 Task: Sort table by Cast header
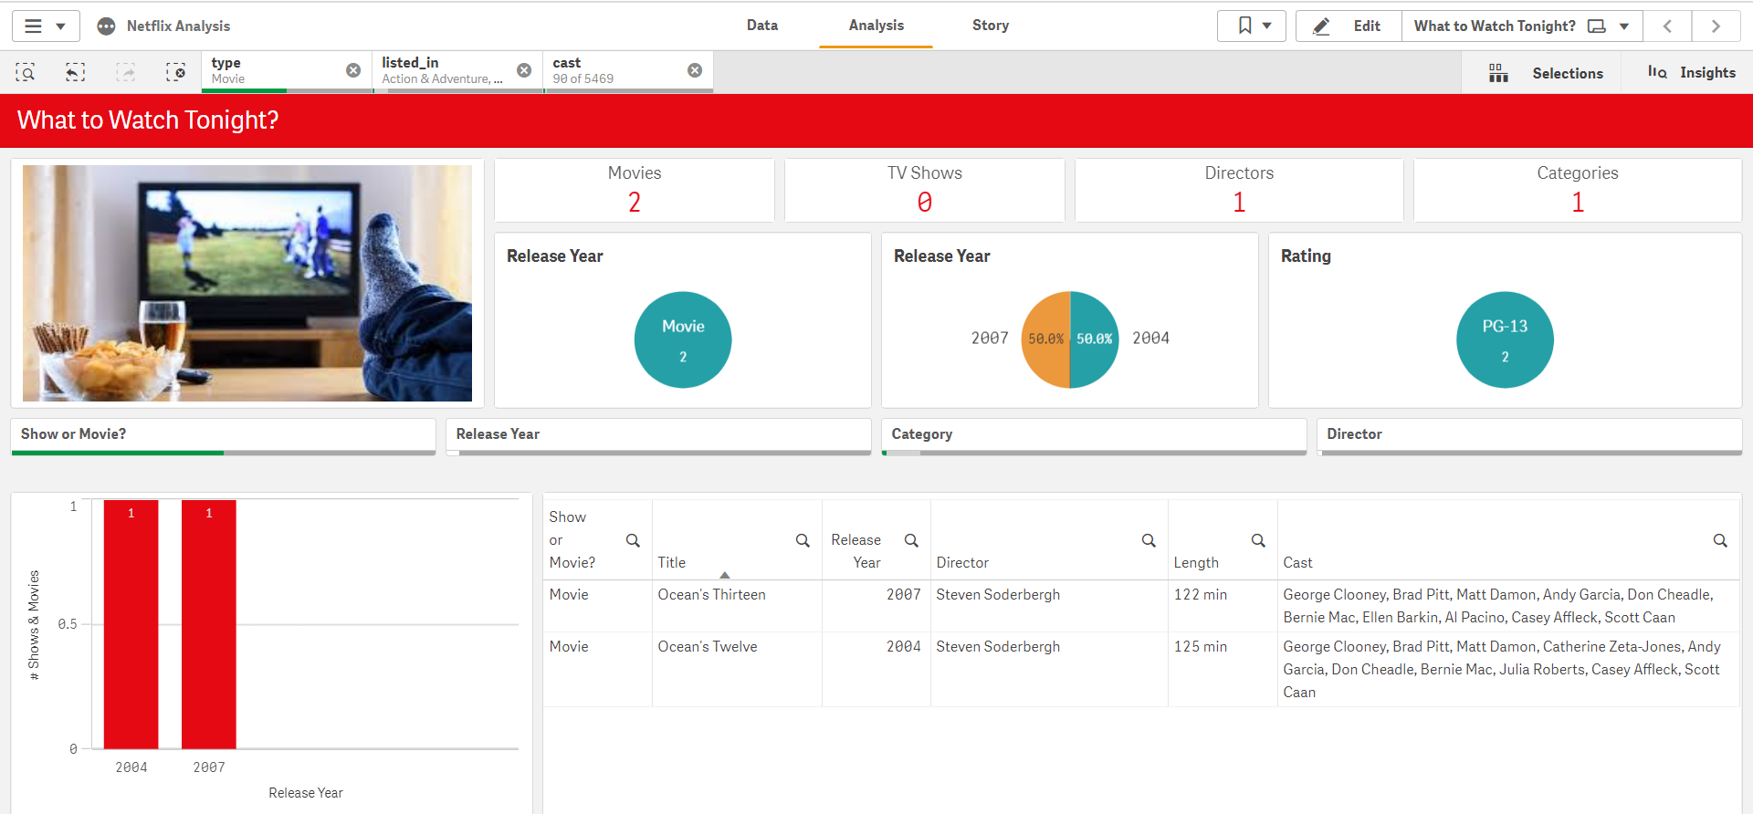click(x=1297, y=563)
